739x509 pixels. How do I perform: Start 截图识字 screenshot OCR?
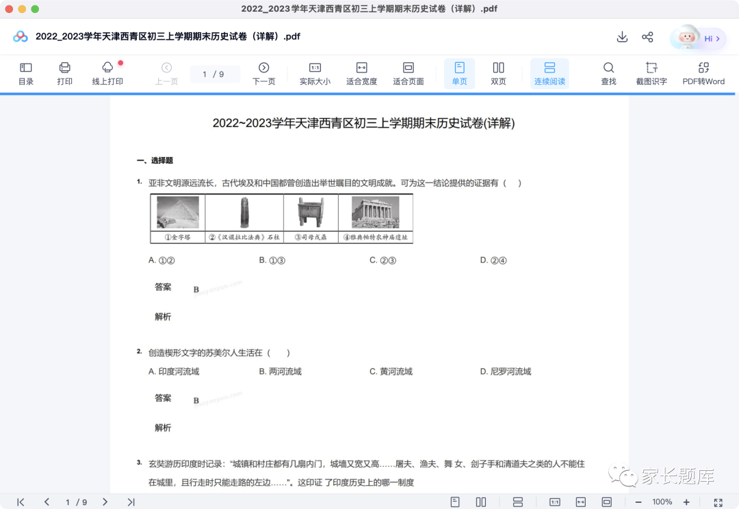point(651,74)
